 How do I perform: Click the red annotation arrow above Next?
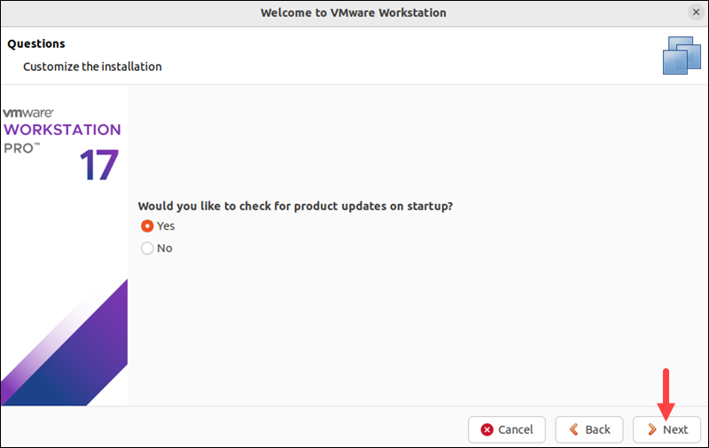click(x=666, y=390)
